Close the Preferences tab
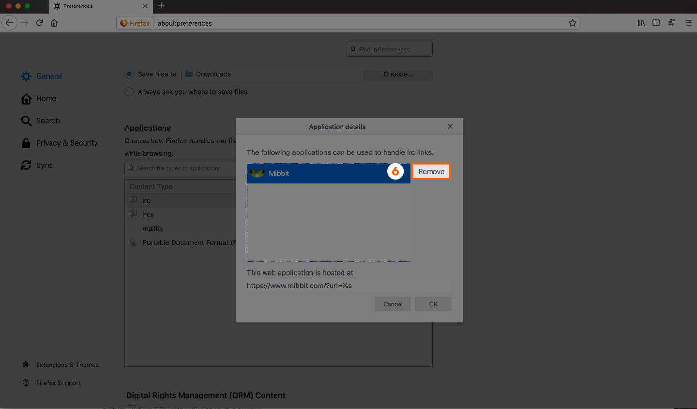This screenshot has width=697, height=409. coord(145,6)
